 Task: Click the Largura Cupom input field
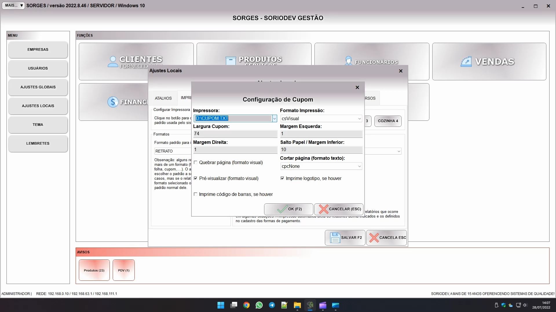(235, 134)
